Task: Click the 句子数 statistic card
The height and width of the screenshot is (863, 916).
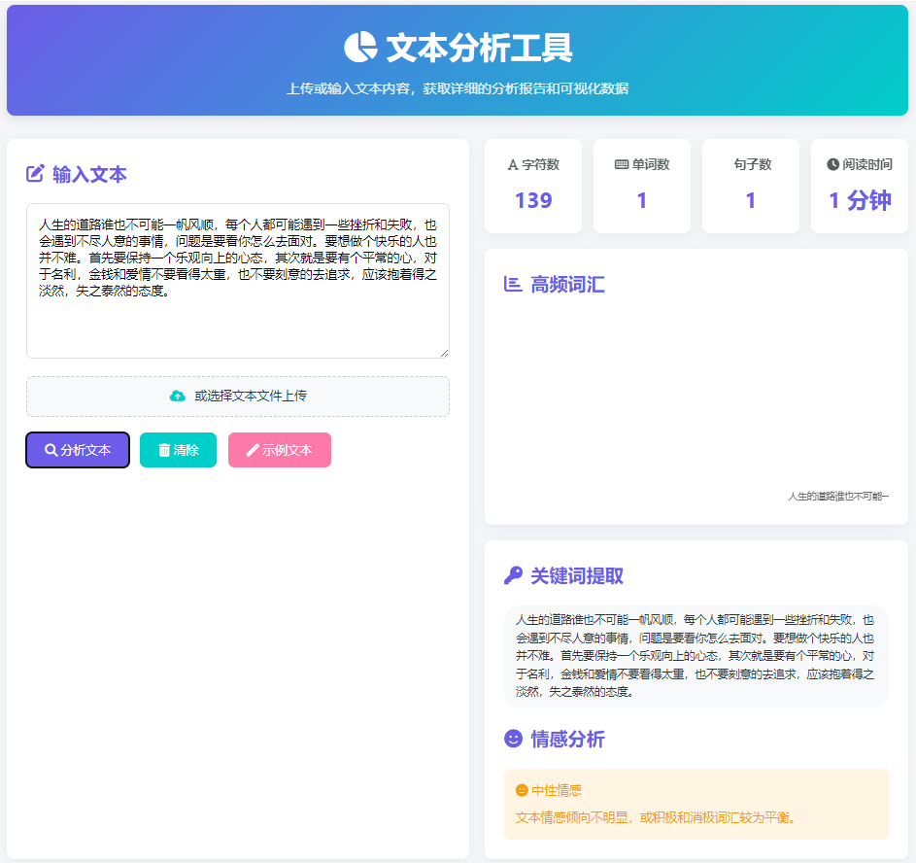Action: tap(749, 186)
